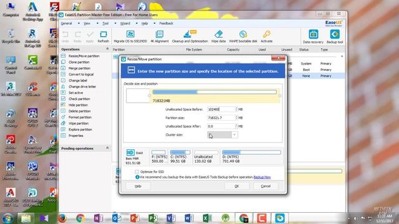
Task: Click Partition size spinner arrows
Action: point(236,118)
